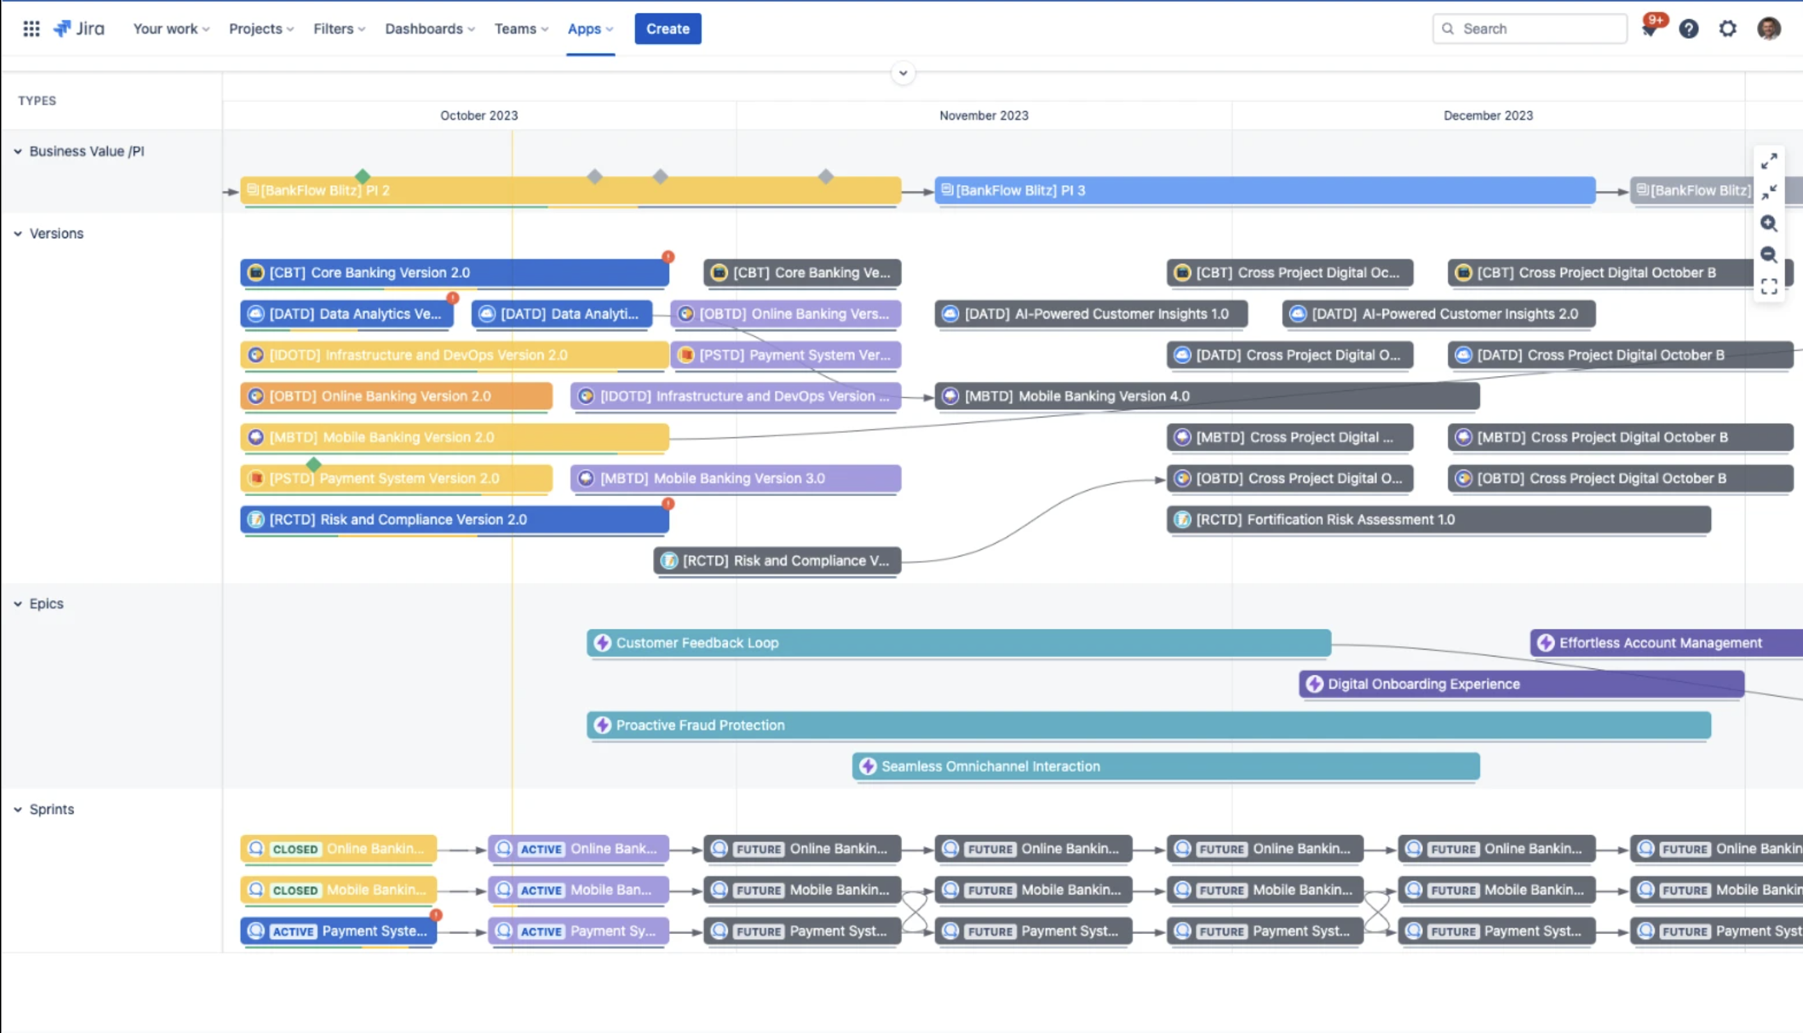Open your profile avatar
This screenshot has width=1803, height=1033.
tap(1769, 28)
